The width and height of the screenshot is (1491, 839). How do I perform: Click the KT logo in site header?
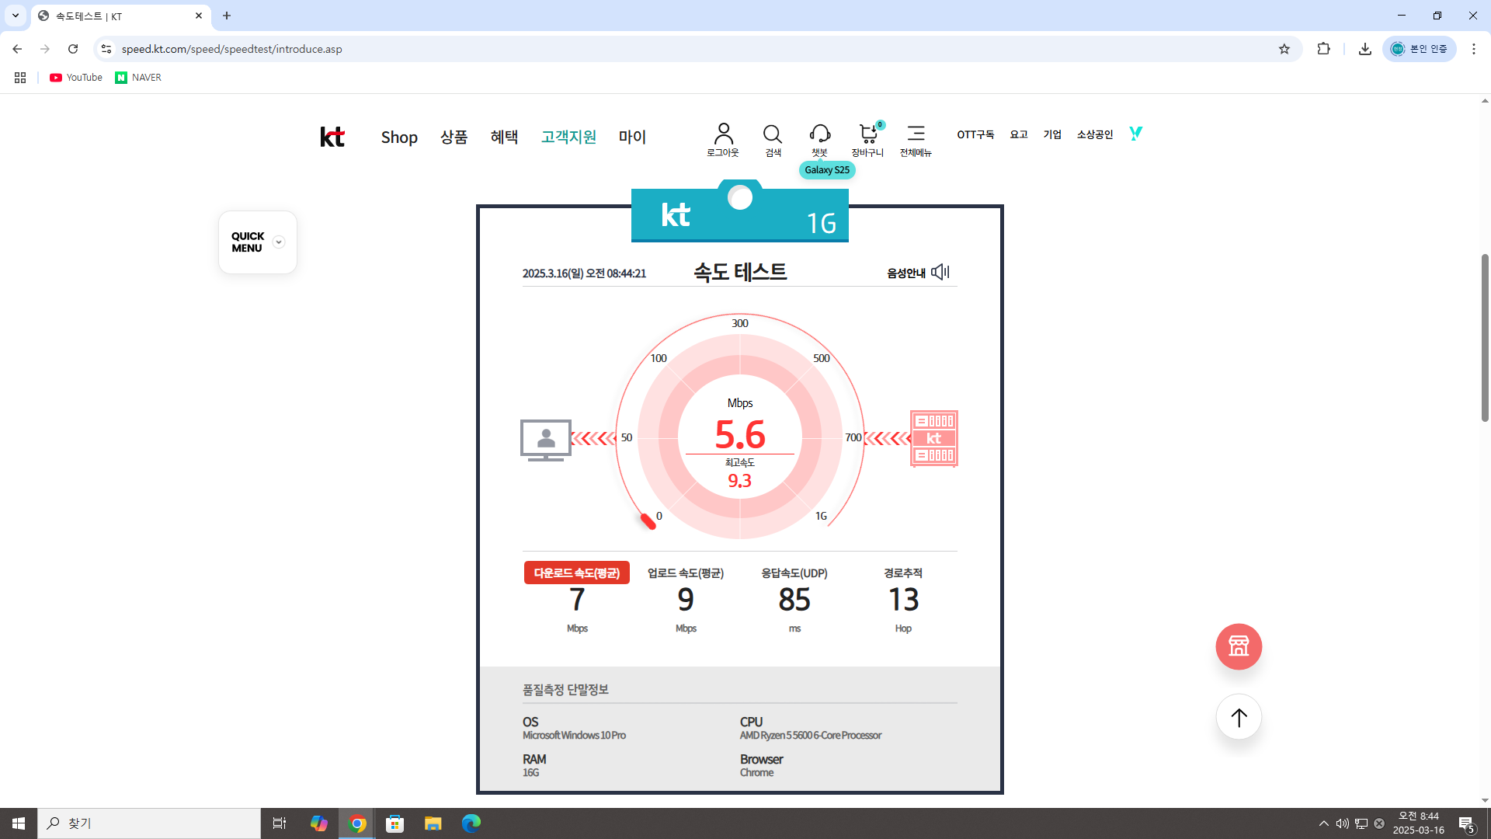pyautogui.click(x=332, y=137)
